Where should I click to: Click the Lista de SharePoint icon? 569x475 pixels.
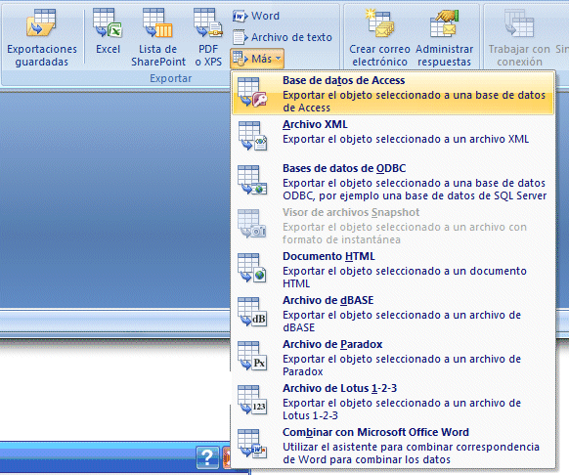point(157,22)
